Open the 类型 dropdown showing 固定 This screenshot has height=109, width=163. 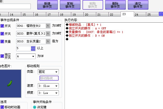pos(48,72)
